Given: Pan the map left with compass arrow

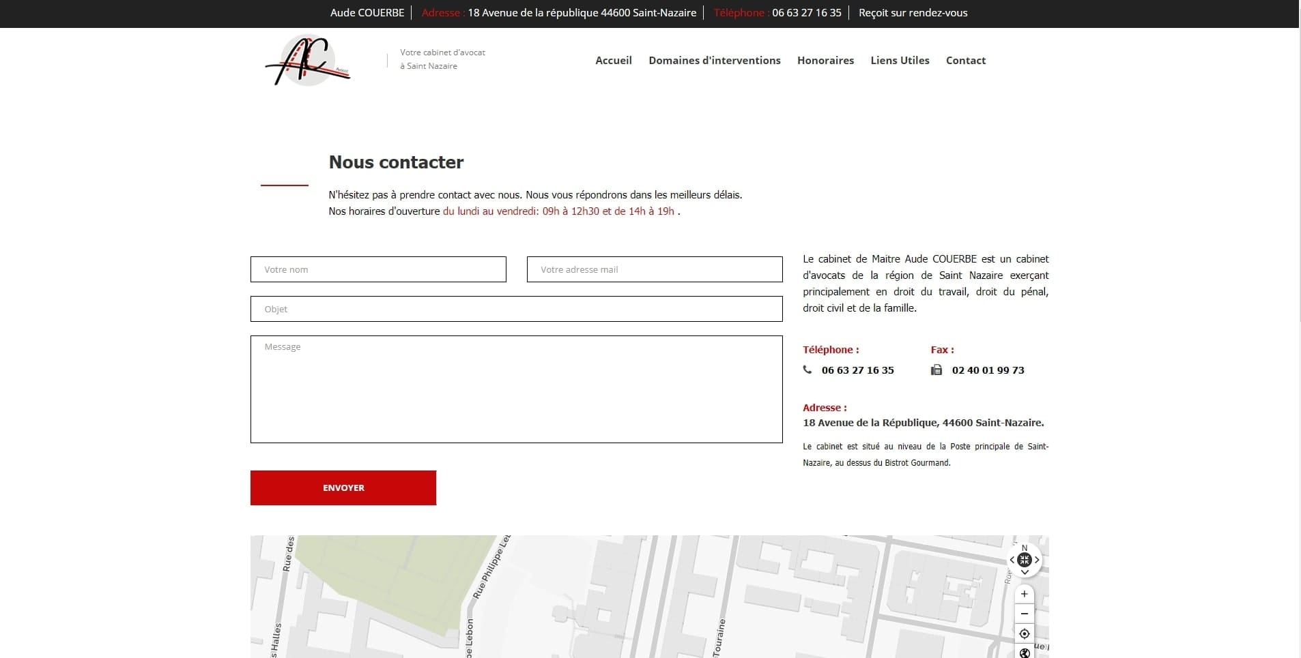Looking at the screenshot, I should [x=1012, y=560].
